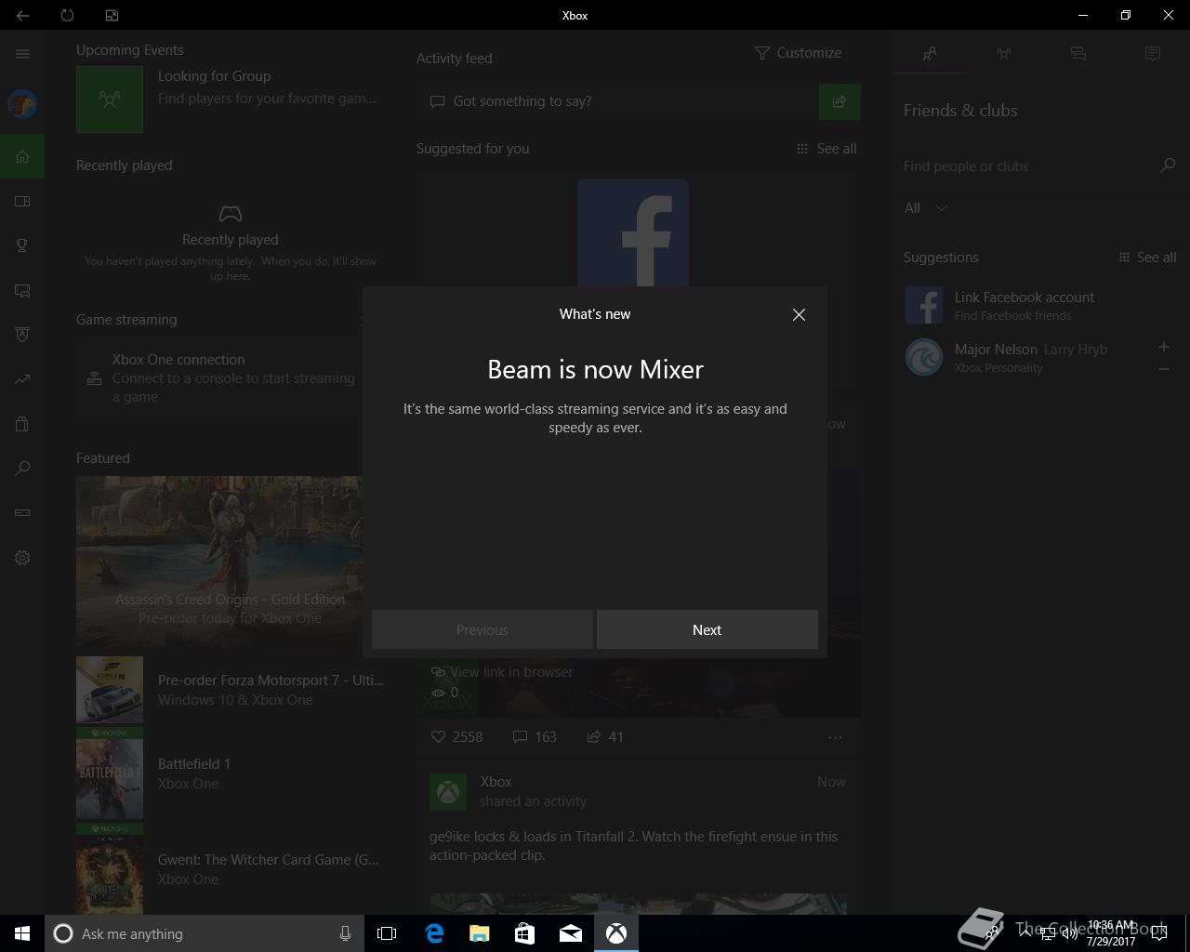Click the Got something to say field
1190x952 pixels.
[617, 101]
